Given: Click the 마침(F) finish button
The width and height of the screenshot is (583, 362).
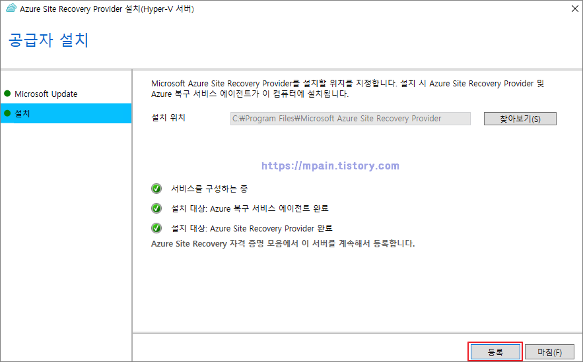Looking at the screenshot, I should click(x=549, y=351).
